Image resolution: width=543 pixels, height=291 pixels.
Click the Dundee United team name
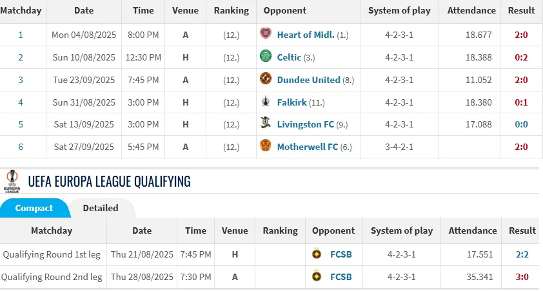click(x=308, y=80)
